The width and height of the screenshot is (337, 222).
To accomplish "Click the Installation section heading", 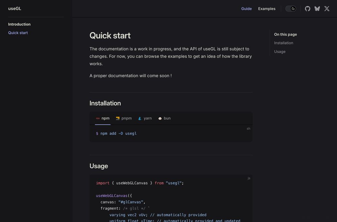I will coord(105,103).
